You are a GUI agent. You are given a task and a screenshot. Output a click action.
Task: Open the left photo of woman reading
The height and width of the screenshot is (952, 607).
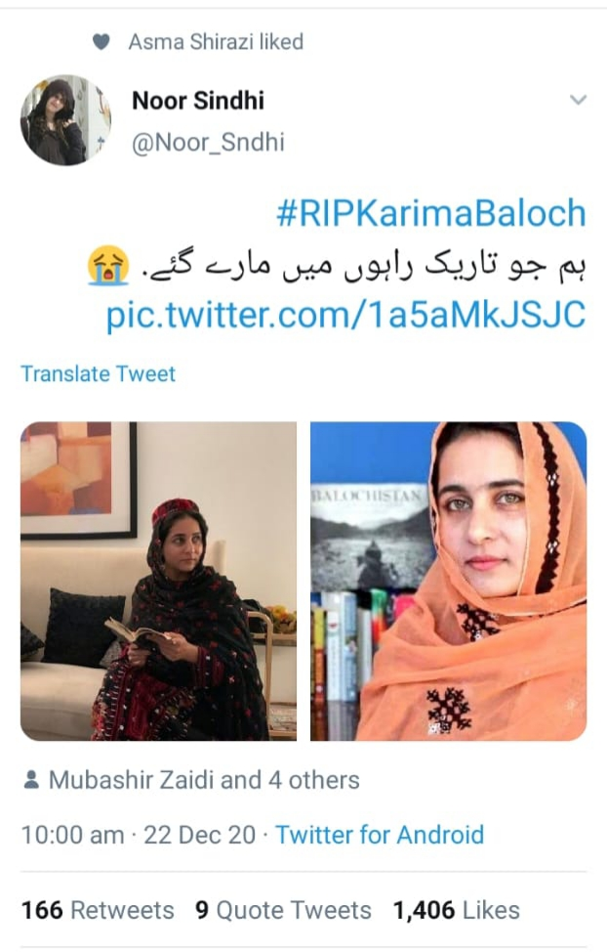click(x=158, y=581)
